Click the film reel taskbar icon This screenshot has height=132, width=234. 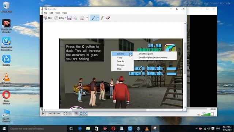point(139,129)
